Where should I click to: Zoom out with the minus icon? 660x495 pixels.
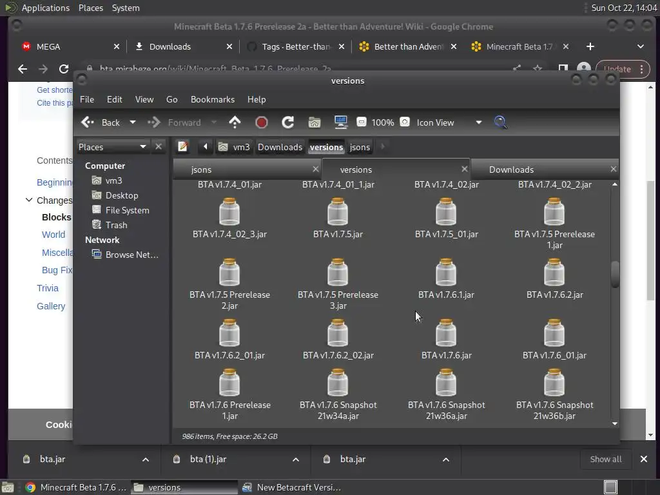362,122
